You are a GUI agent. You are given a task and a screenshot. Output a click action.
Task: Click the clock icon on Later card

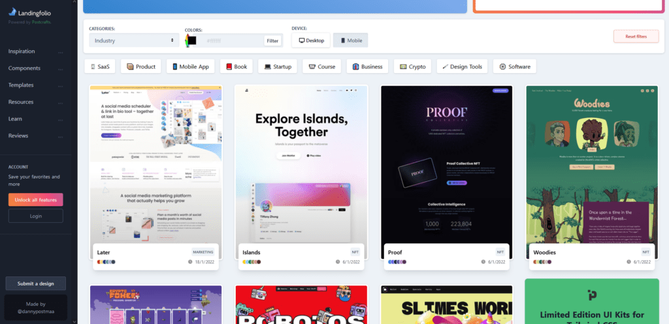click(x=190, y=262)
